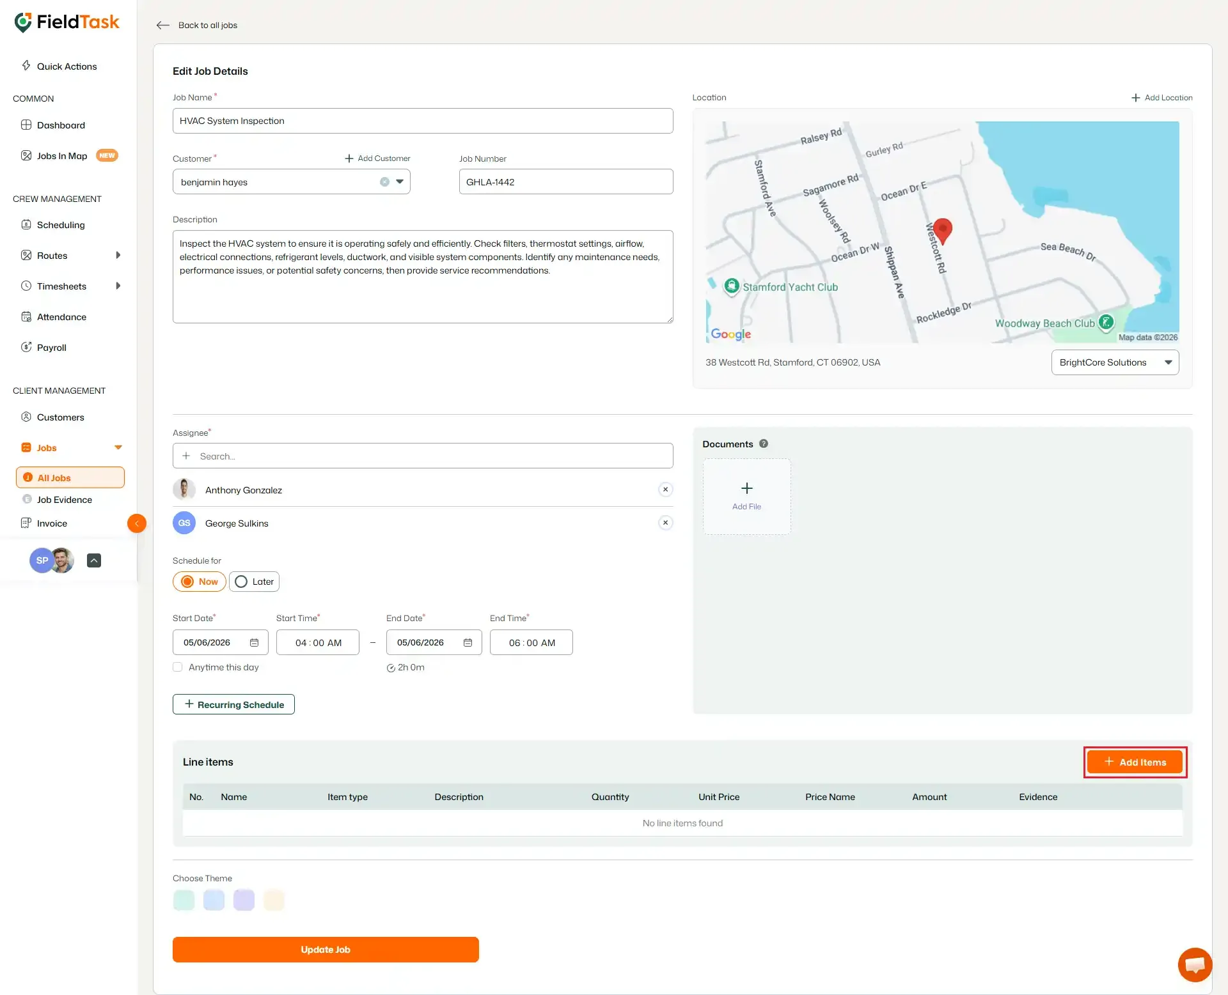Click the Google logo on map
This screenshot has height=995, width=1228.
point(731,334)
